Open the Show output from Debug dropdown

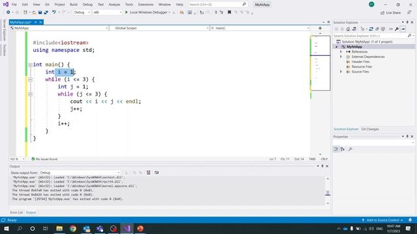pos(79,173)
